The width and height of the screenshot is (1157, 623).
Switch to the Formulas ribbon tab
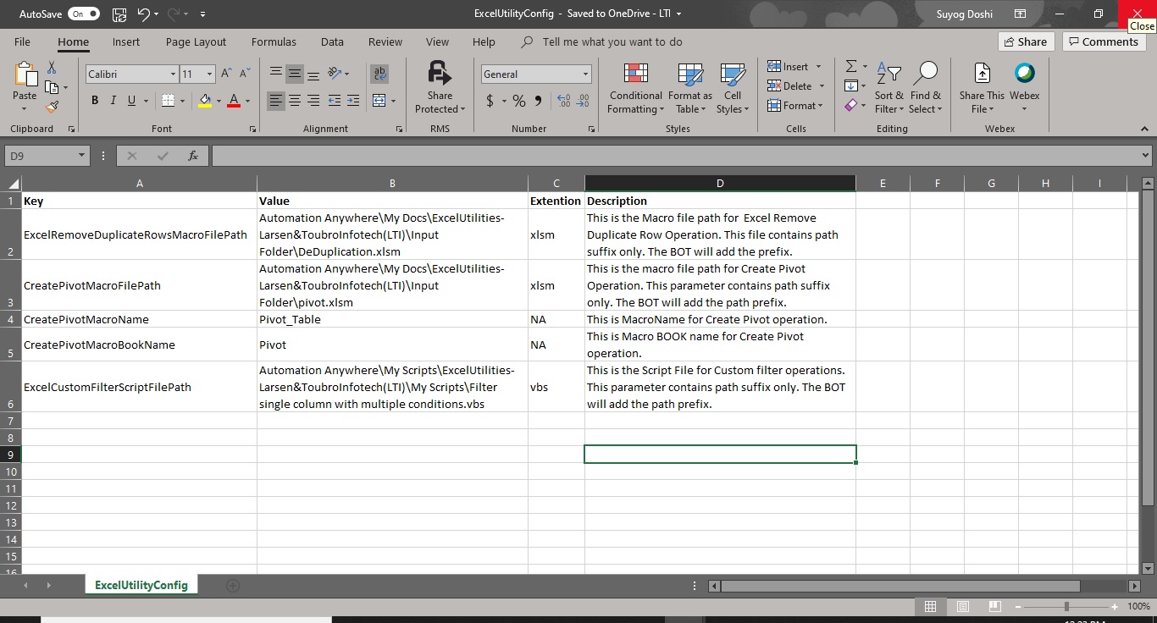click(x=274, y=41)
